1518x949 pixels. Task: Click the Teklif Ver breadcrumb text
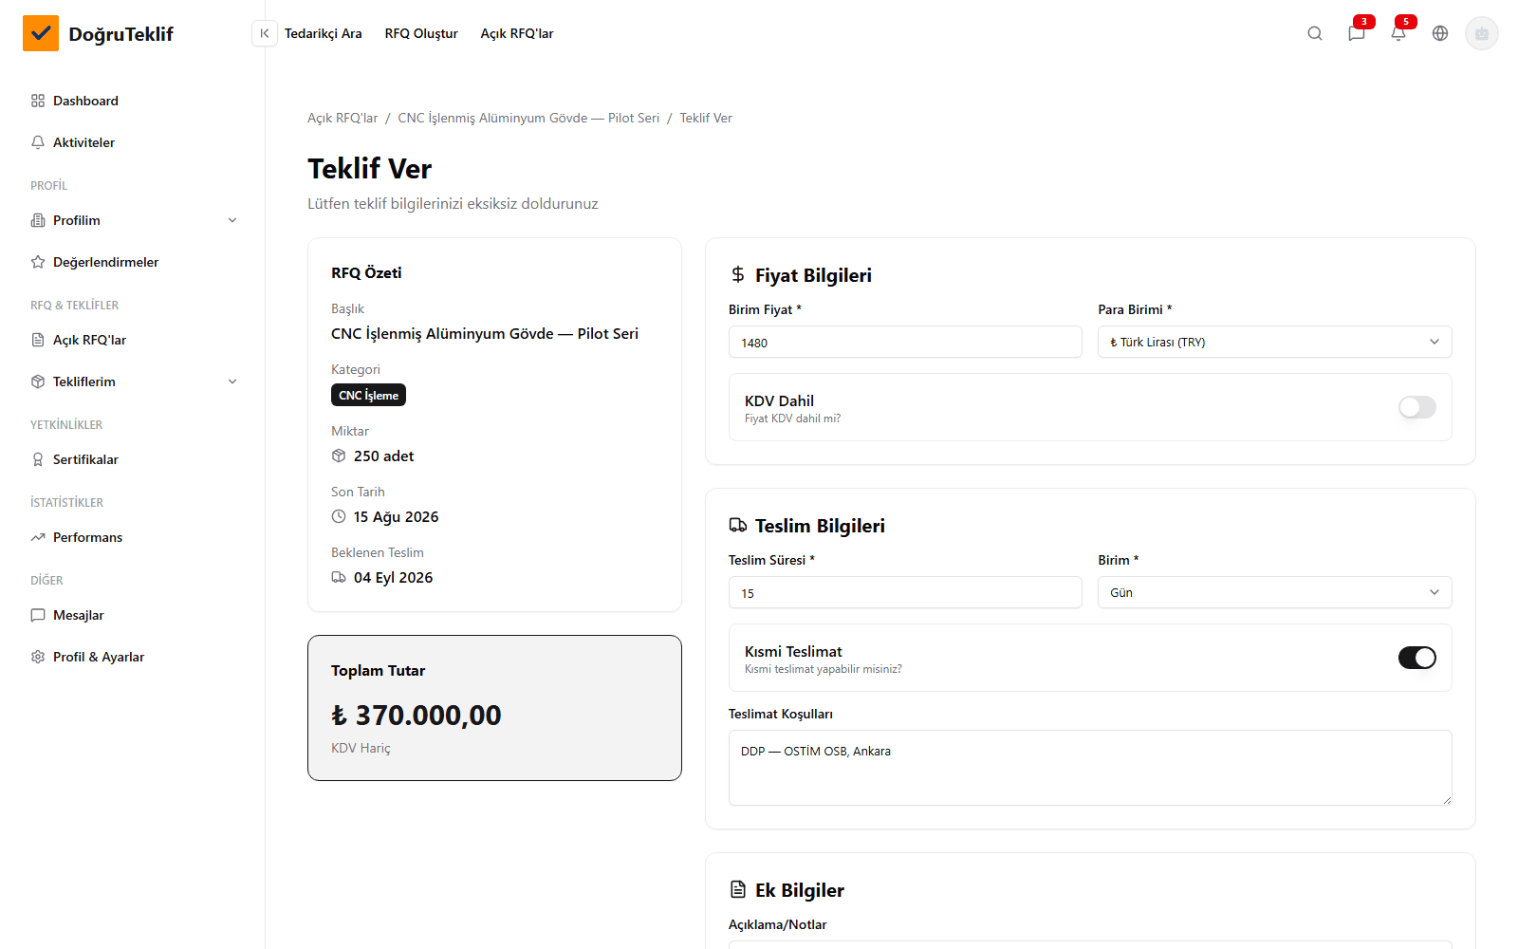[706, 118]
